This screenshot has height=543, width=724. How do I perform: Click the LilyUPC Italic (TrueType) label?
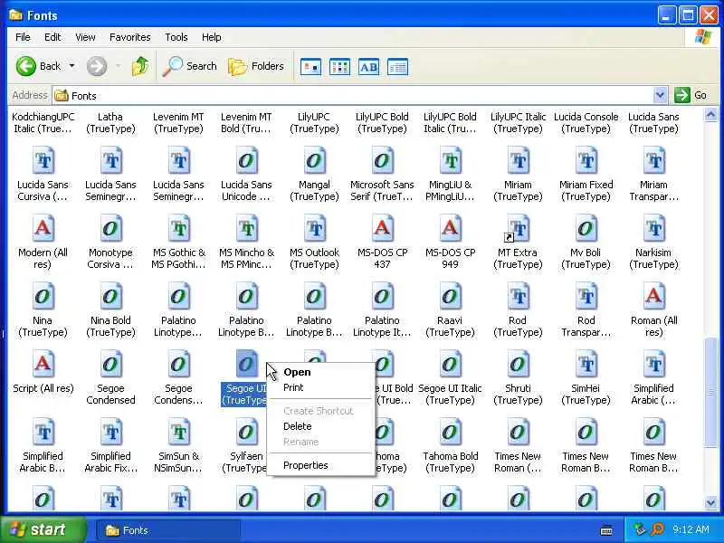pyautogui.click(x=518, y=123)
